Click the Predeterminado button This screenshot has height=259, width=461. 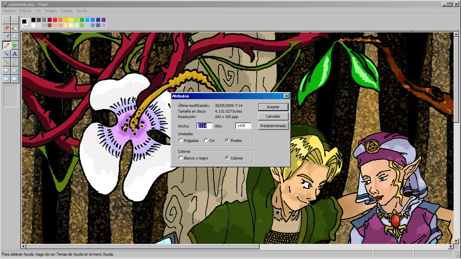(x=273, y=126)
